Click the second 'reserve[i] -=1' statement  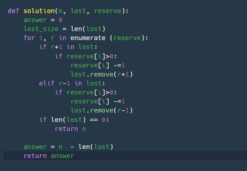pos(98,101)
